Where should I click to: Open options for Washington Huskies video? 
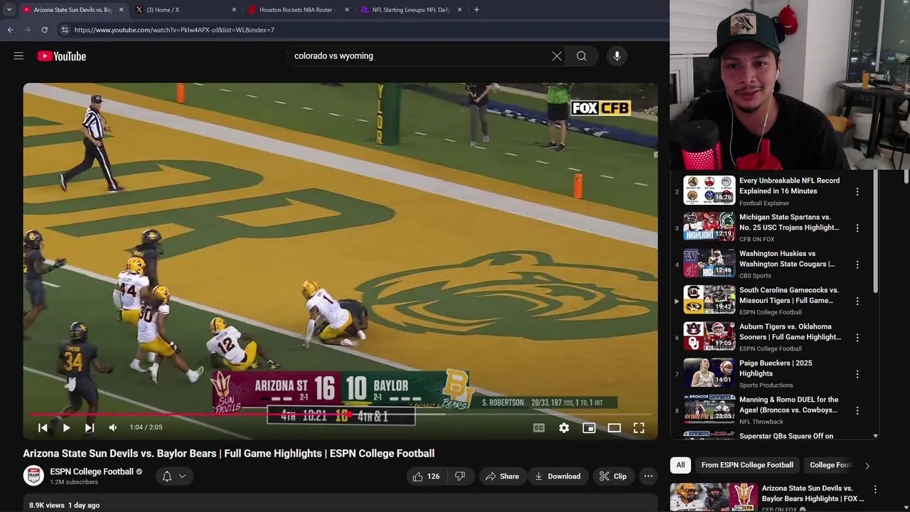tap(857, 265)
